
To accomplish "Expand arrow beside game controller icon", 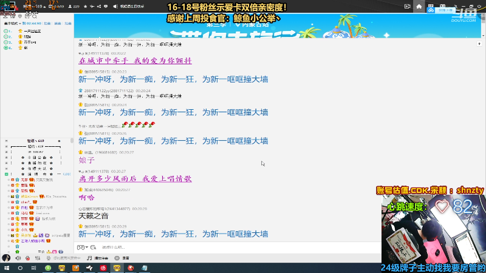I will [86, 248].
